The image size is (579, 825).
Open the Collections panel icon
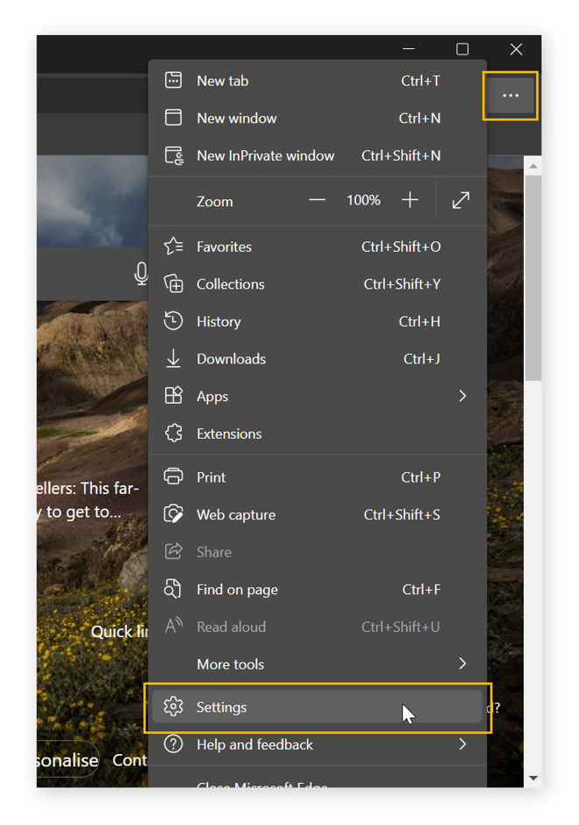(x=173, y=283)
